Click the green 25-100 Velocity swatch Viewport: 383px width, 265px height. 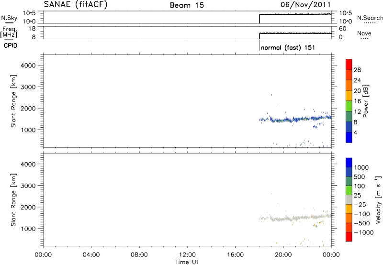tap(349, 190)
